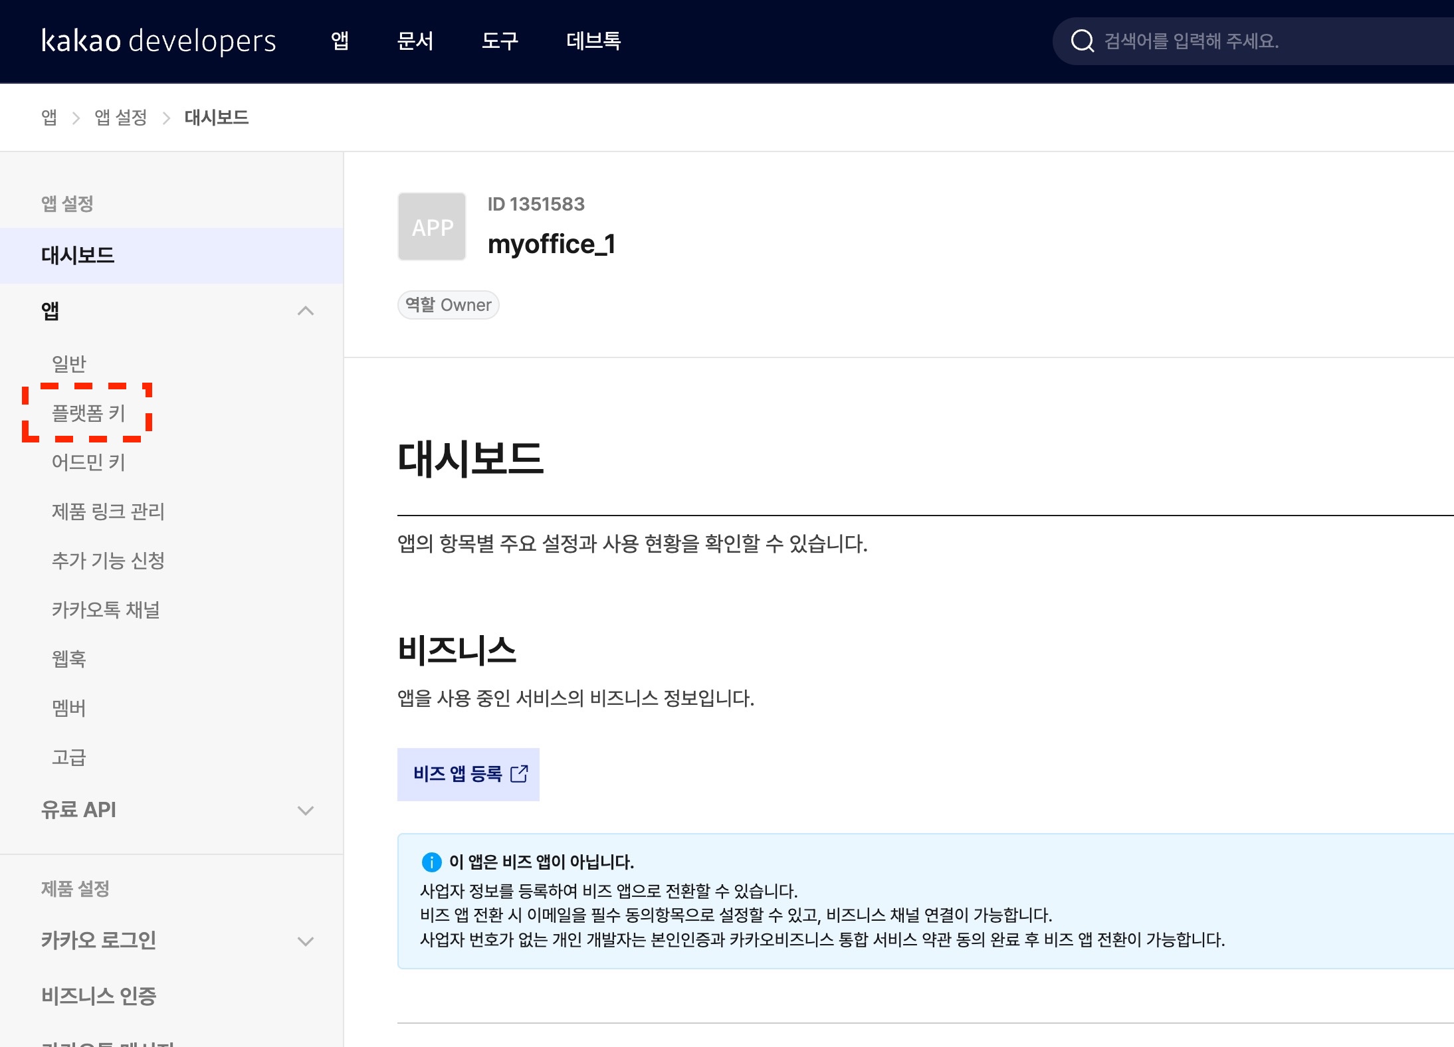Viewport: 1454px width, 1047px height.
Task: Open the 데브톡 top menu
Action: [x=593, y=41]
